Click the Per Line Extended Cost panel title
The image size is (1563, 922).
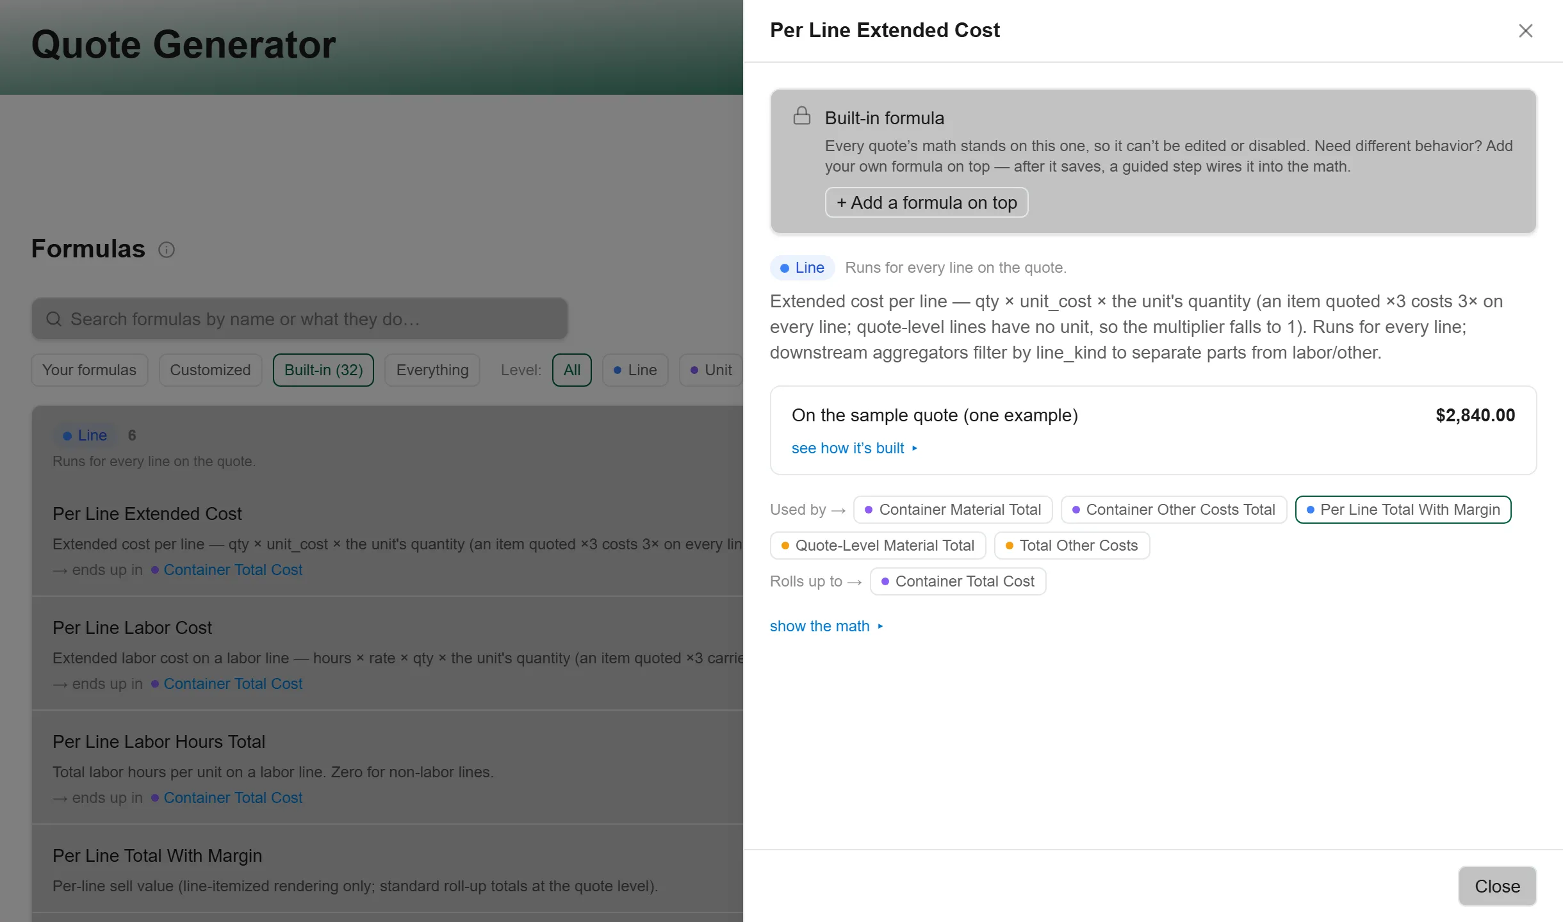[x=885, y=30]
